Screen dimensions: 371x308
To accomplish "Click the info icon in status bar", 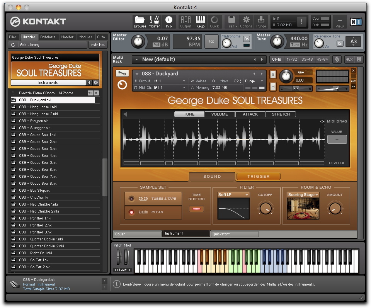I will (116, 284).
